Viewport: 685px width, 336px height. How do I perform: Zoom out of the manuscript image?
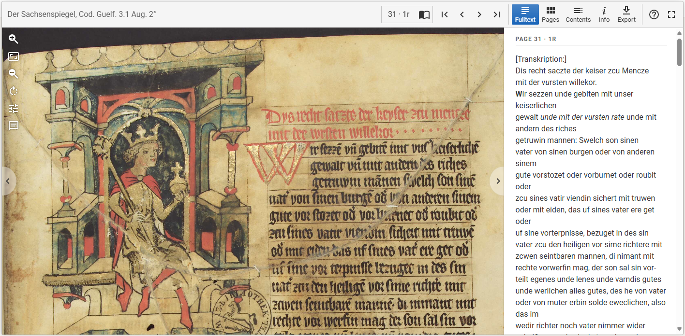(x=14, y=74)
